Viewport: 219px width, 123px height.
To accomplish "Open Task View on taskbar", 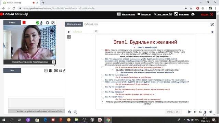I will pyautogui.click(x=19, y=120).
